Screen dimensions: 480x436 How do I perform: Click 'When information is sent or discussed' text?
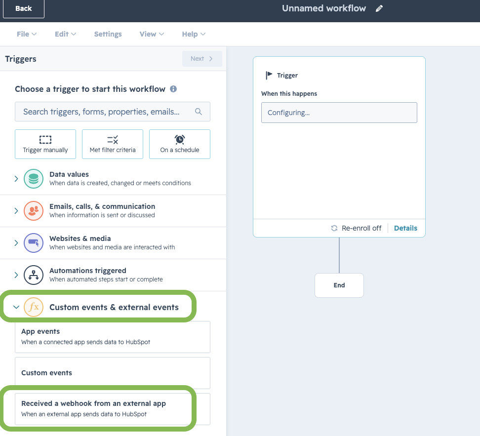102,215
